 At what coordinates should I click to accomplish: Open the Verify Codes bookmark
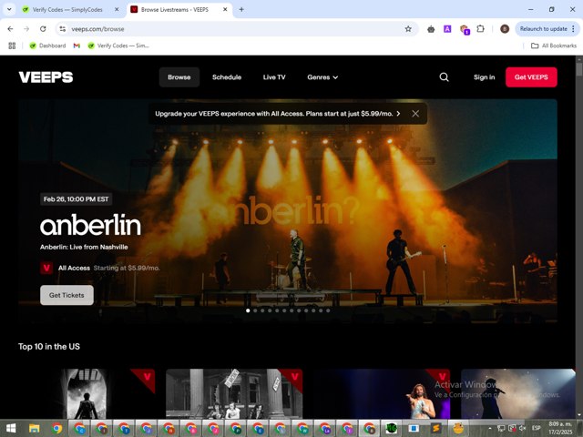click(118, 46)
